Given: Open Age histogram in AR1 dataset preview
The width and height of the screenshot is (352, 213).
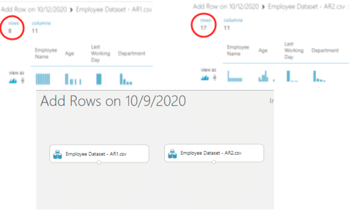Looking at the screenshot, I should pos(73,79).
